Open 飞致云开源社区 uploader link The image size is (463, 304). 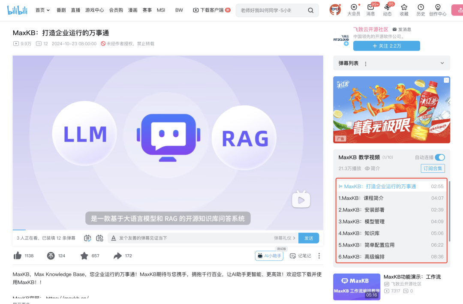[x=370, y=29]
